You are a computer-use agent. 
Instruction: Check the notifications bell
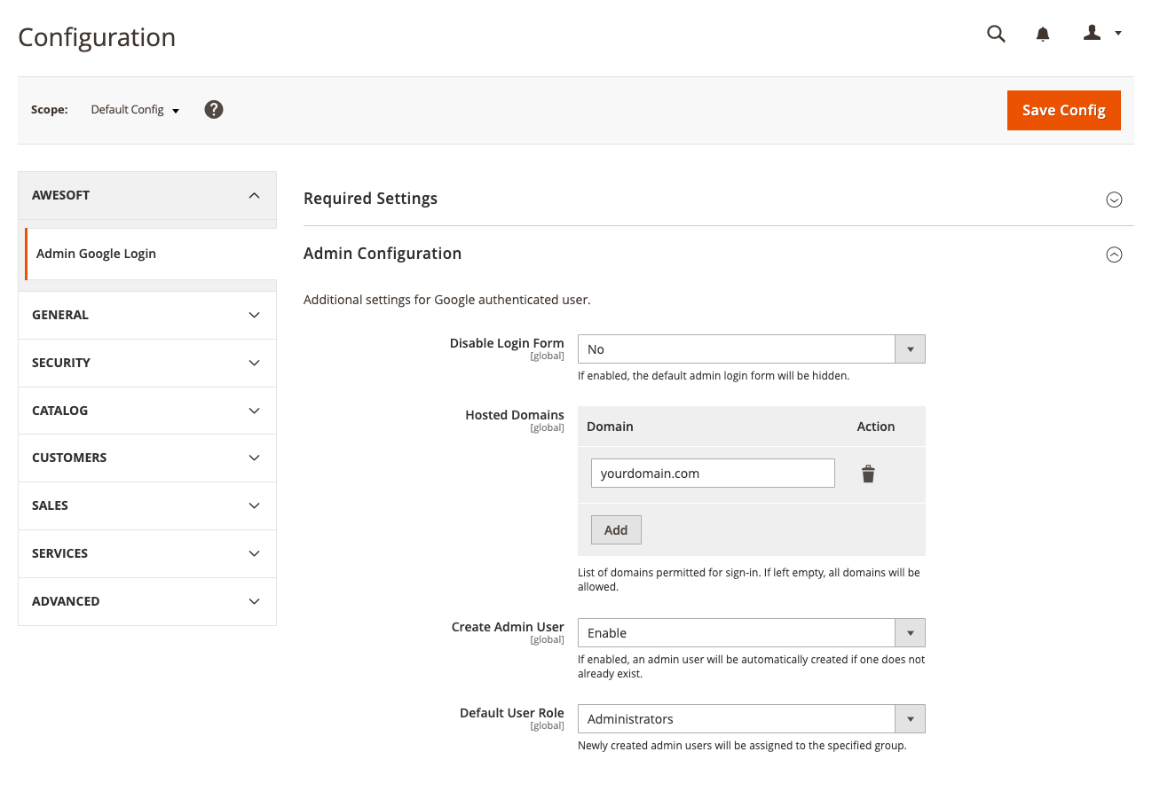click(x=1043, y=34)
